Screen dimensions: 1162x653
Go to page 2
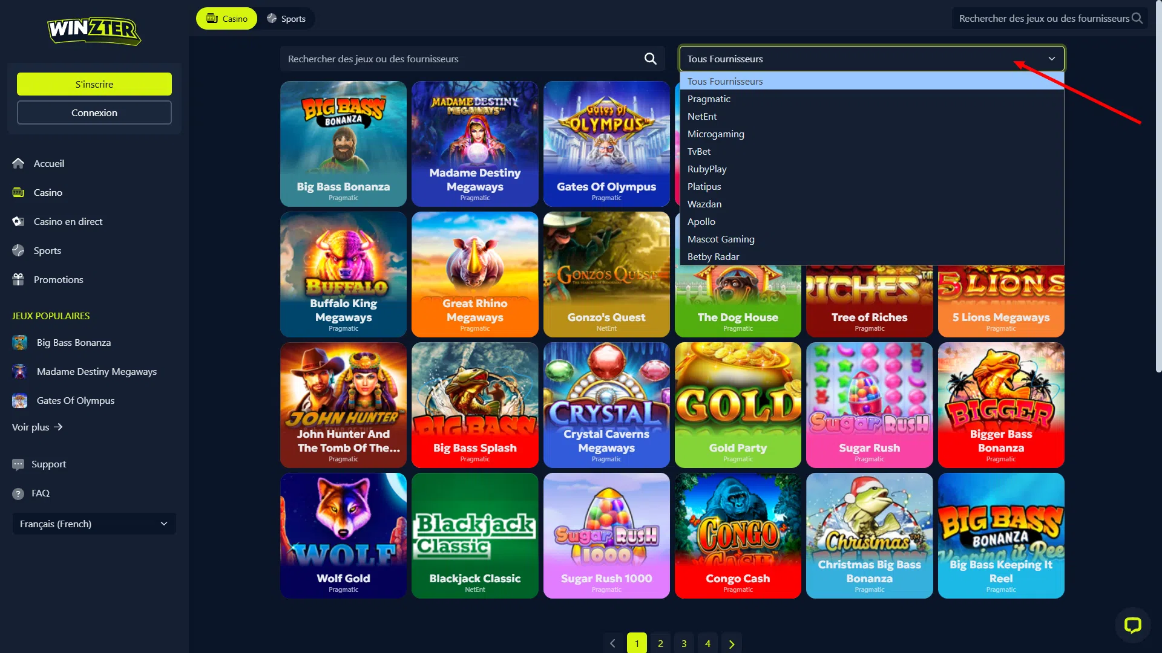[660, 643]
